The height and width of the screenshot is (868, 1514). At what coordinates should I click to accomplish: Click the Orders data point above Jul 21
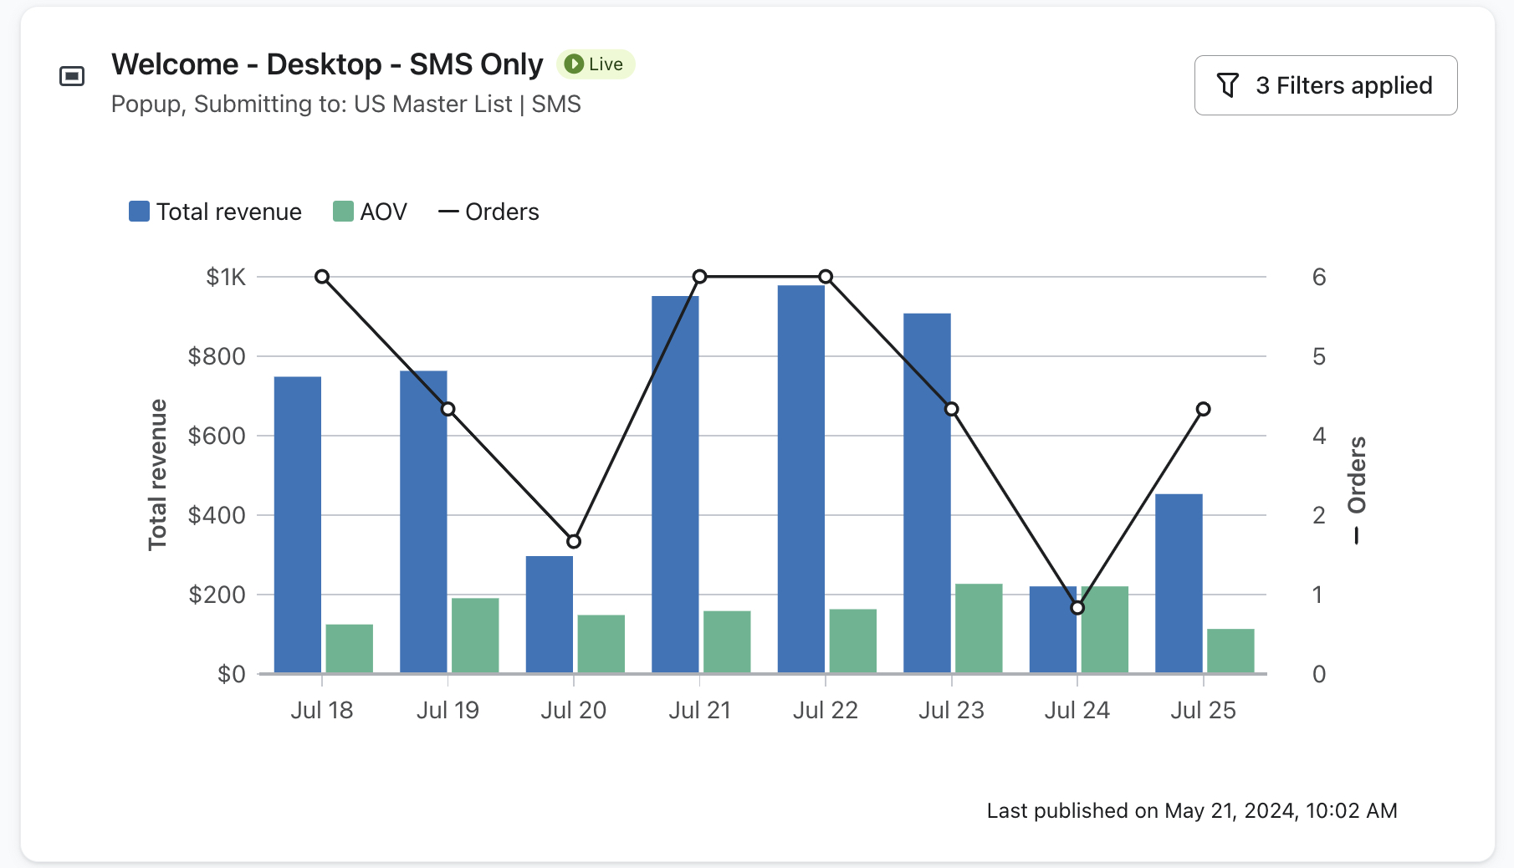click(700, 276)
